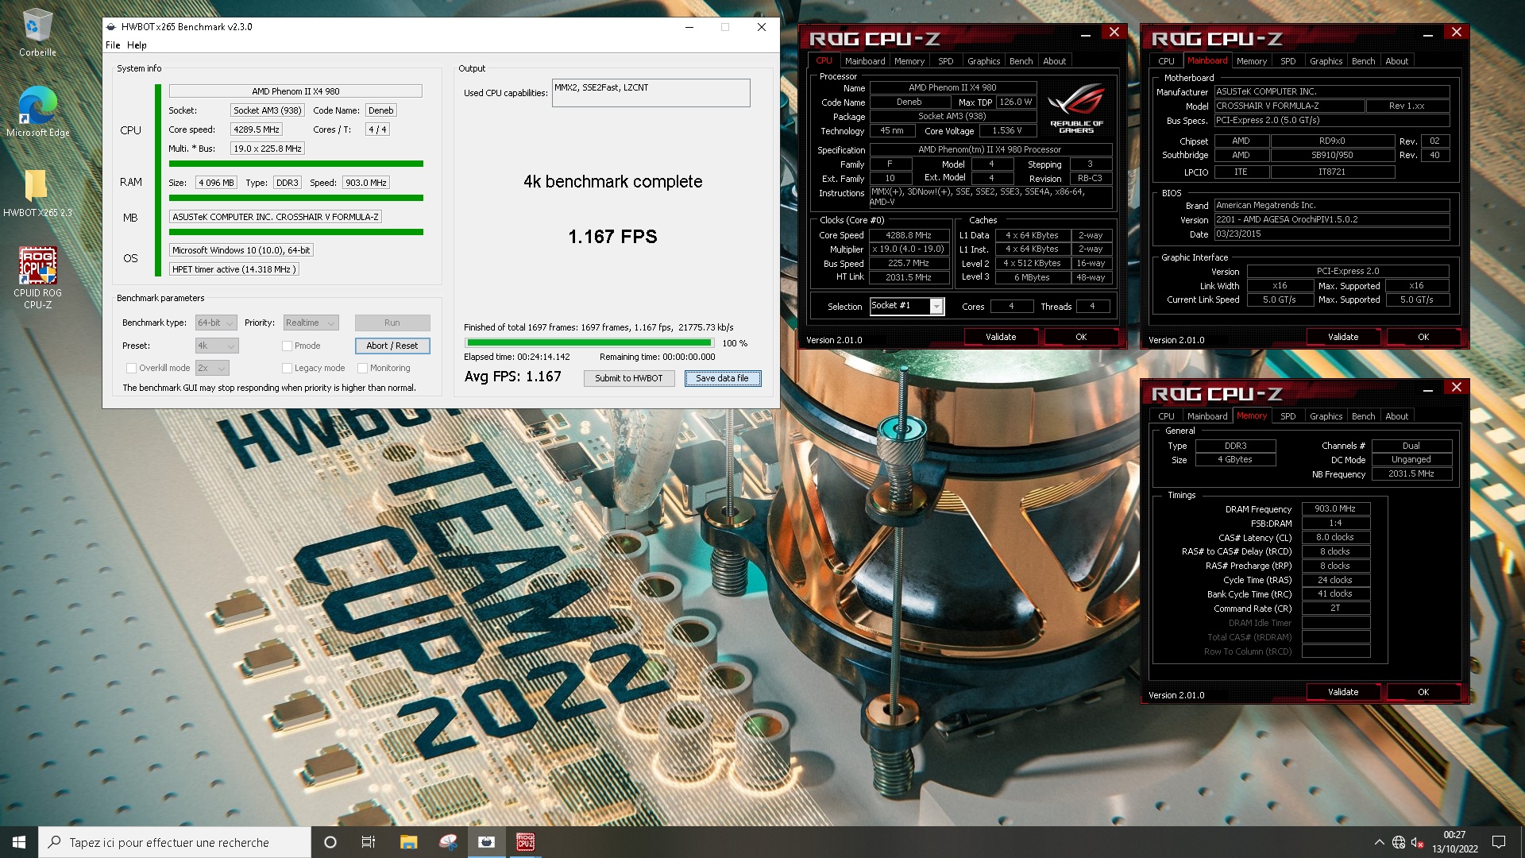Click the taskbar search box

click(175, 842)
